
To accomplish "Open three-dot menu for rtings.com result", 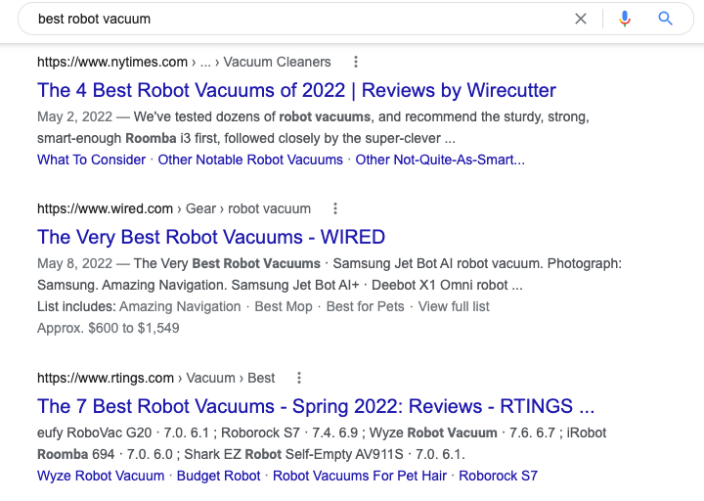I will point(299,378).
